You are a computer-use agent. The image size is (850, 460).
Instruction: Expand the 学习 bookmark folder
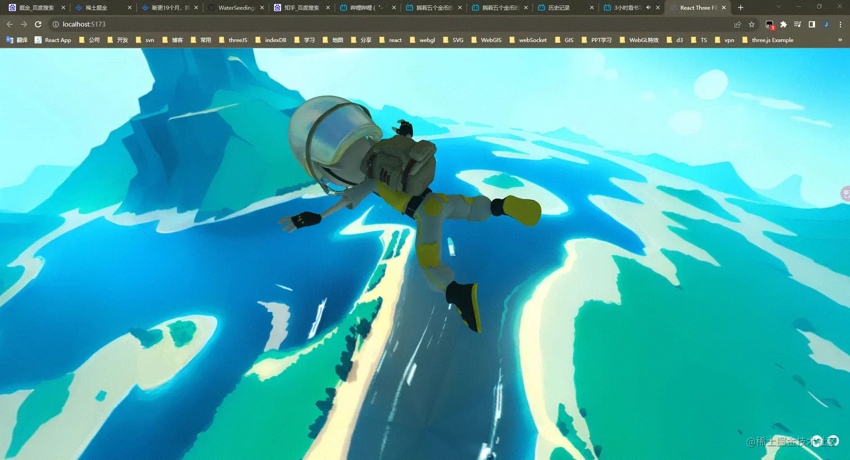tap(305, 40)
